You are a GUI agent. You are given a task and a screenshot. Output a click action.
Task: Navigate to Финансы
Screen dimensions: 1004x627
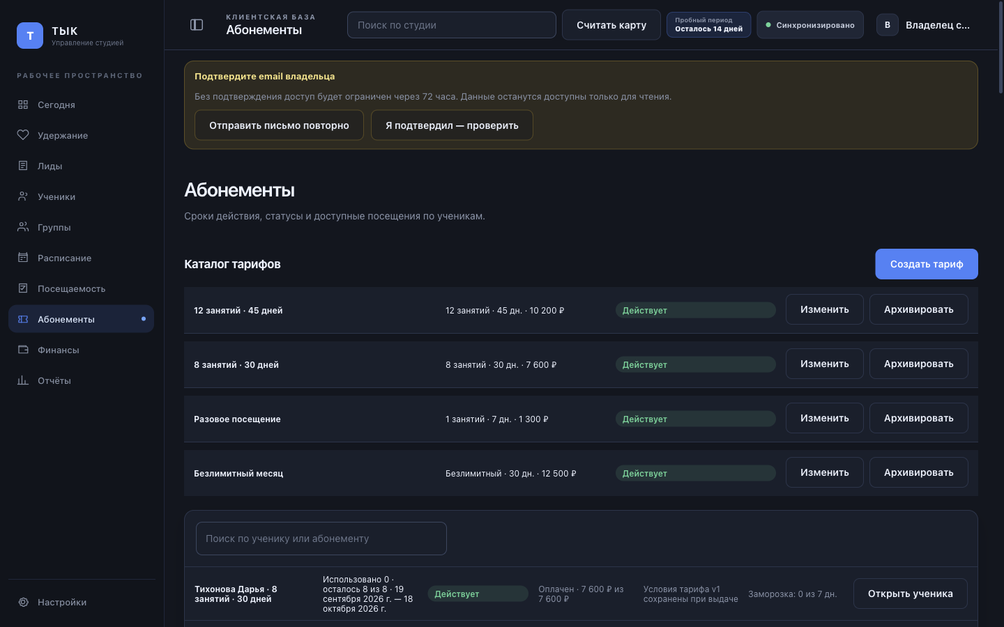(81, 350)
